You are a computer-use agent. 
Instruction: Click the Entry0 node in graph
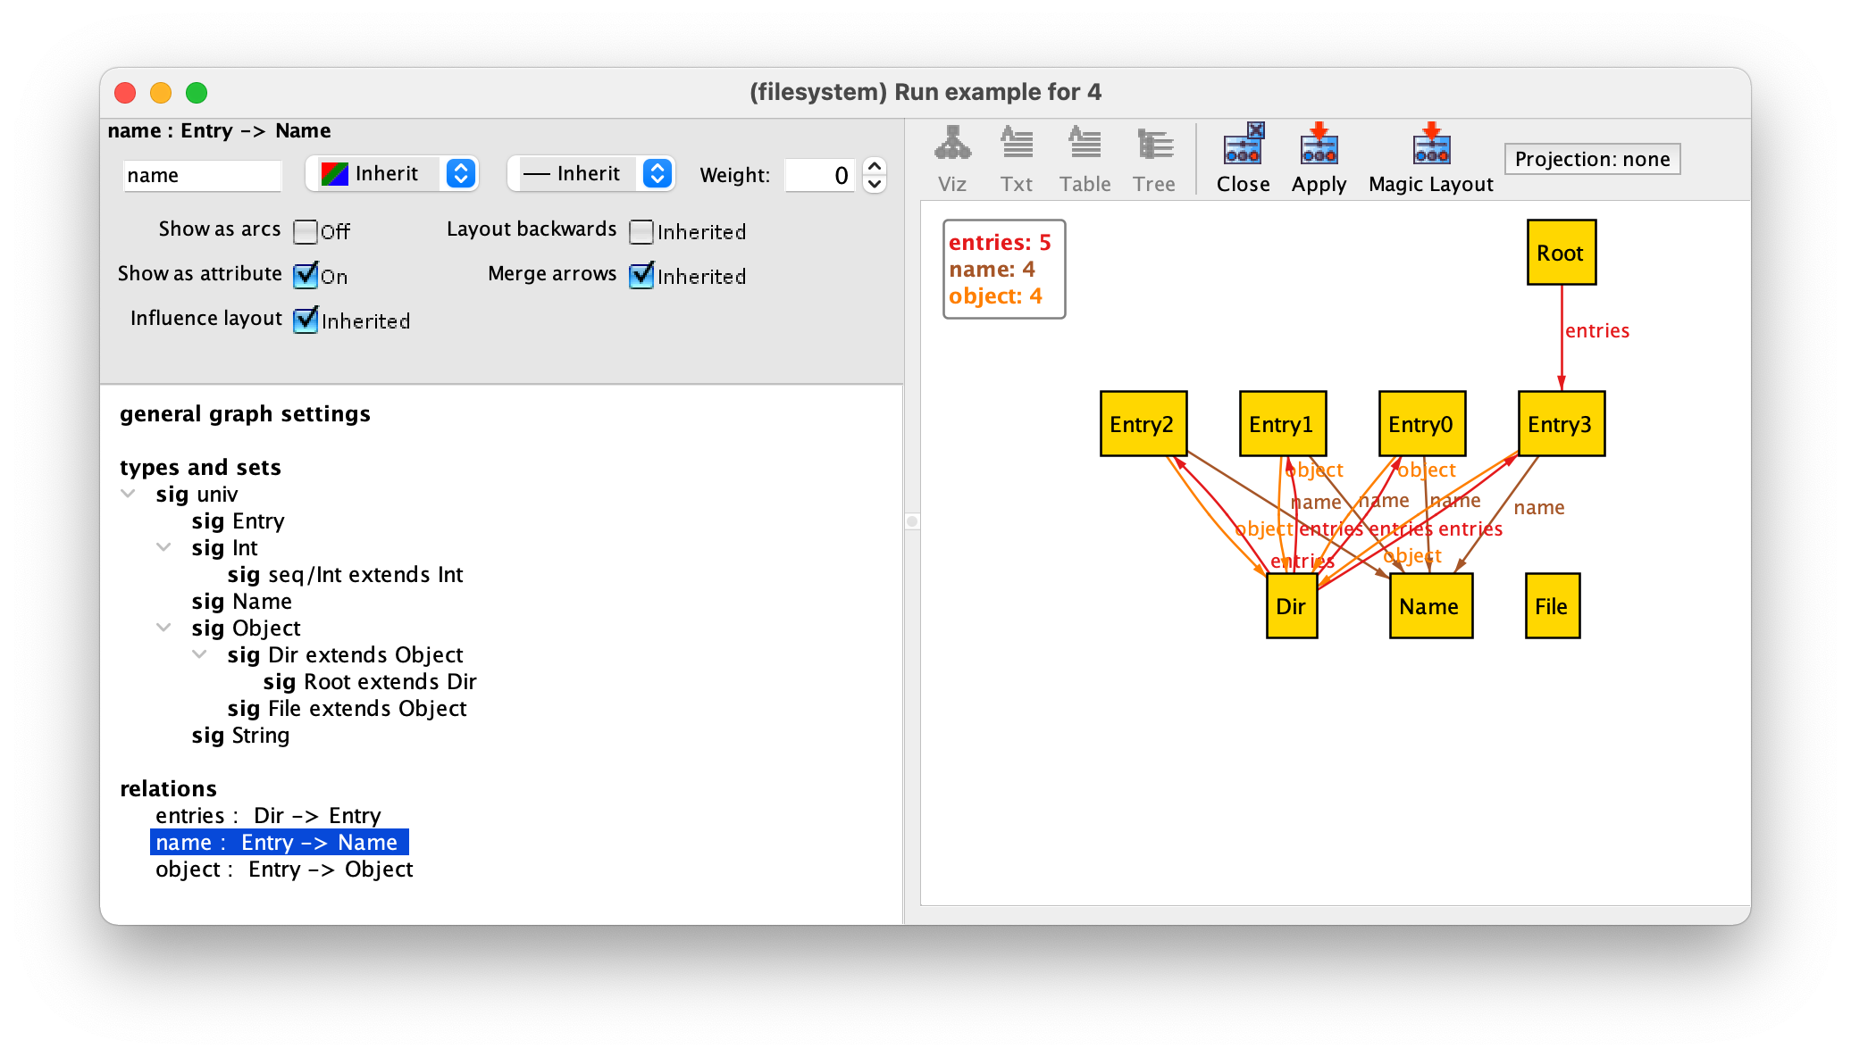pyautogui.click(x=1421, y=424)
